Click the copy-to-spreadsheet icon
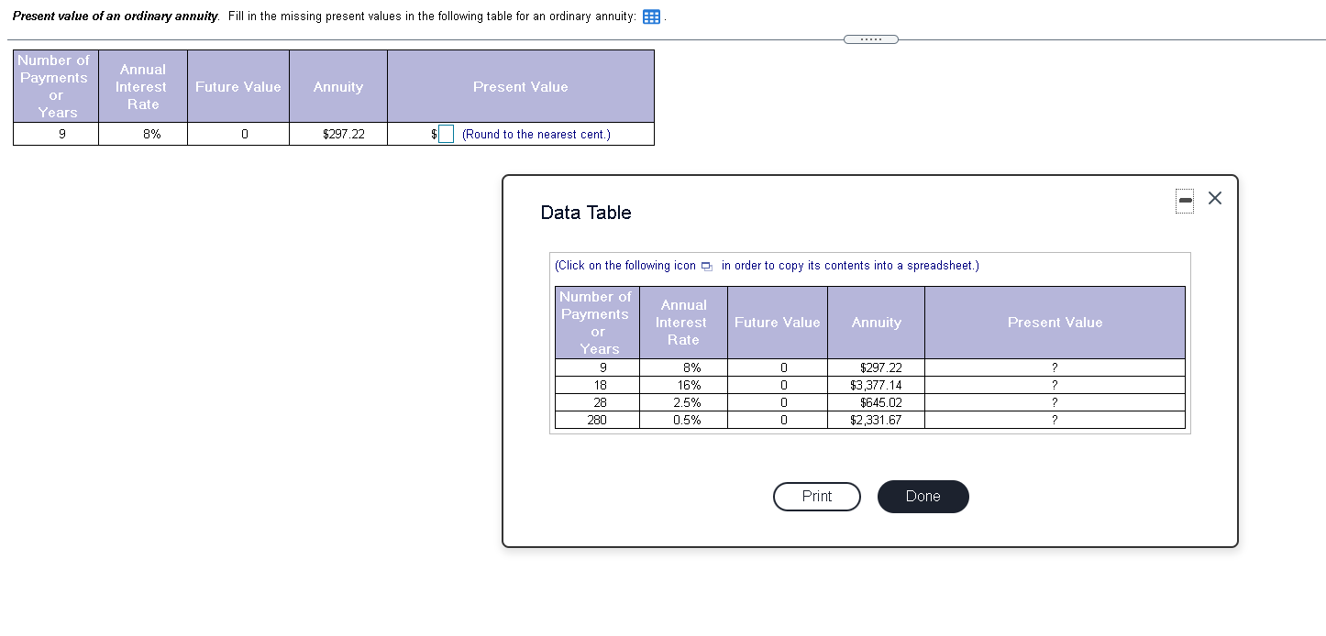1326x636 pixels. (x=706, y=267)
